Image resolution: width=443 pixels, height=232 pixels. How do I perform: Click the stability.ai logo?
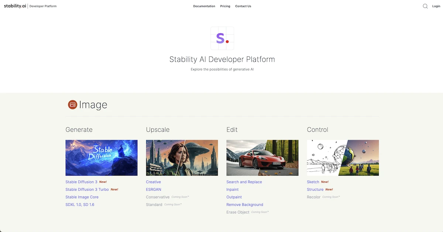15,6
